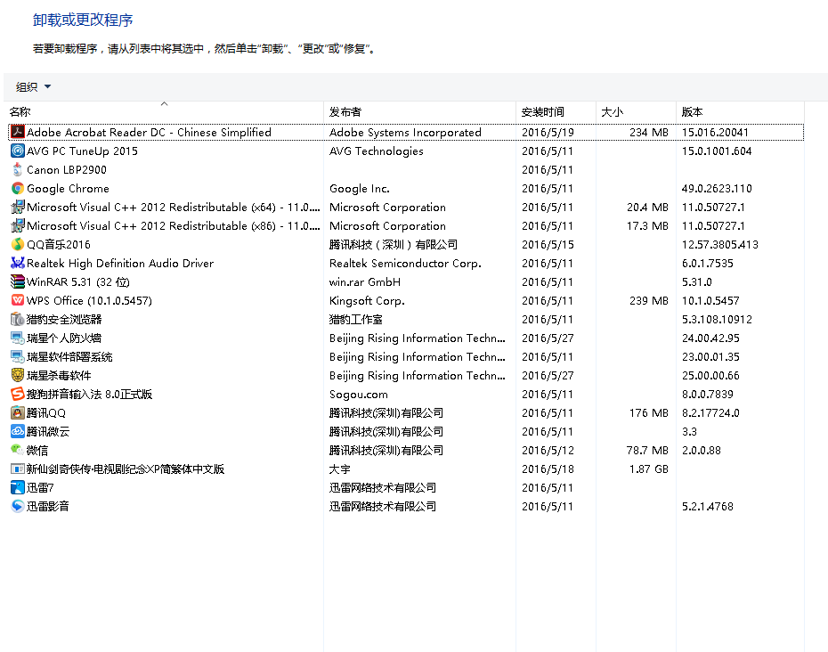Click the 腾讯微云 cloud icon

click(18, 432)
